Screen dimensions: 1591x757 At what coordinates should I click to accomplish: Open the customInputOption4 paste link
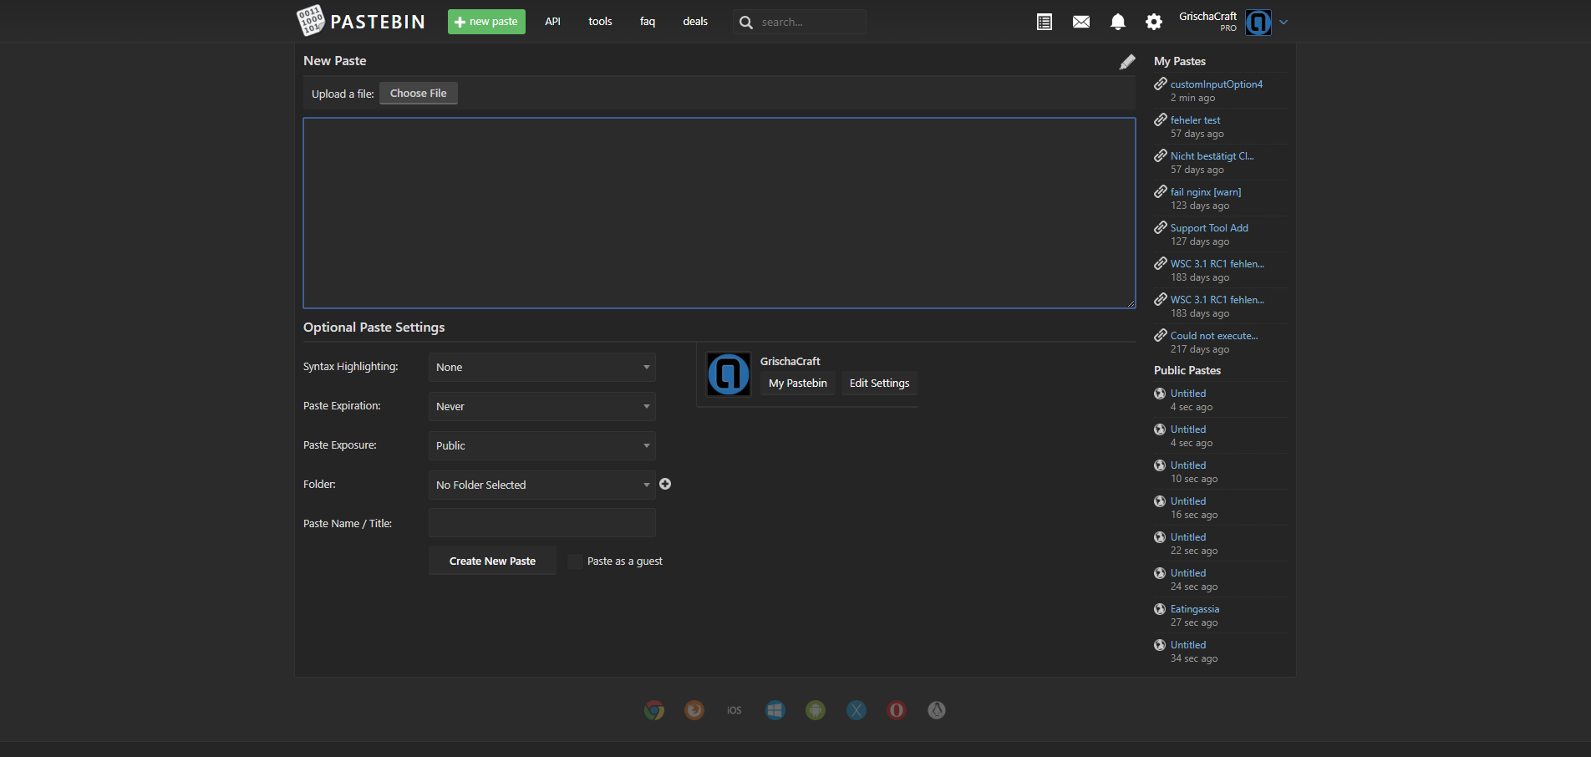(1216, 84)
